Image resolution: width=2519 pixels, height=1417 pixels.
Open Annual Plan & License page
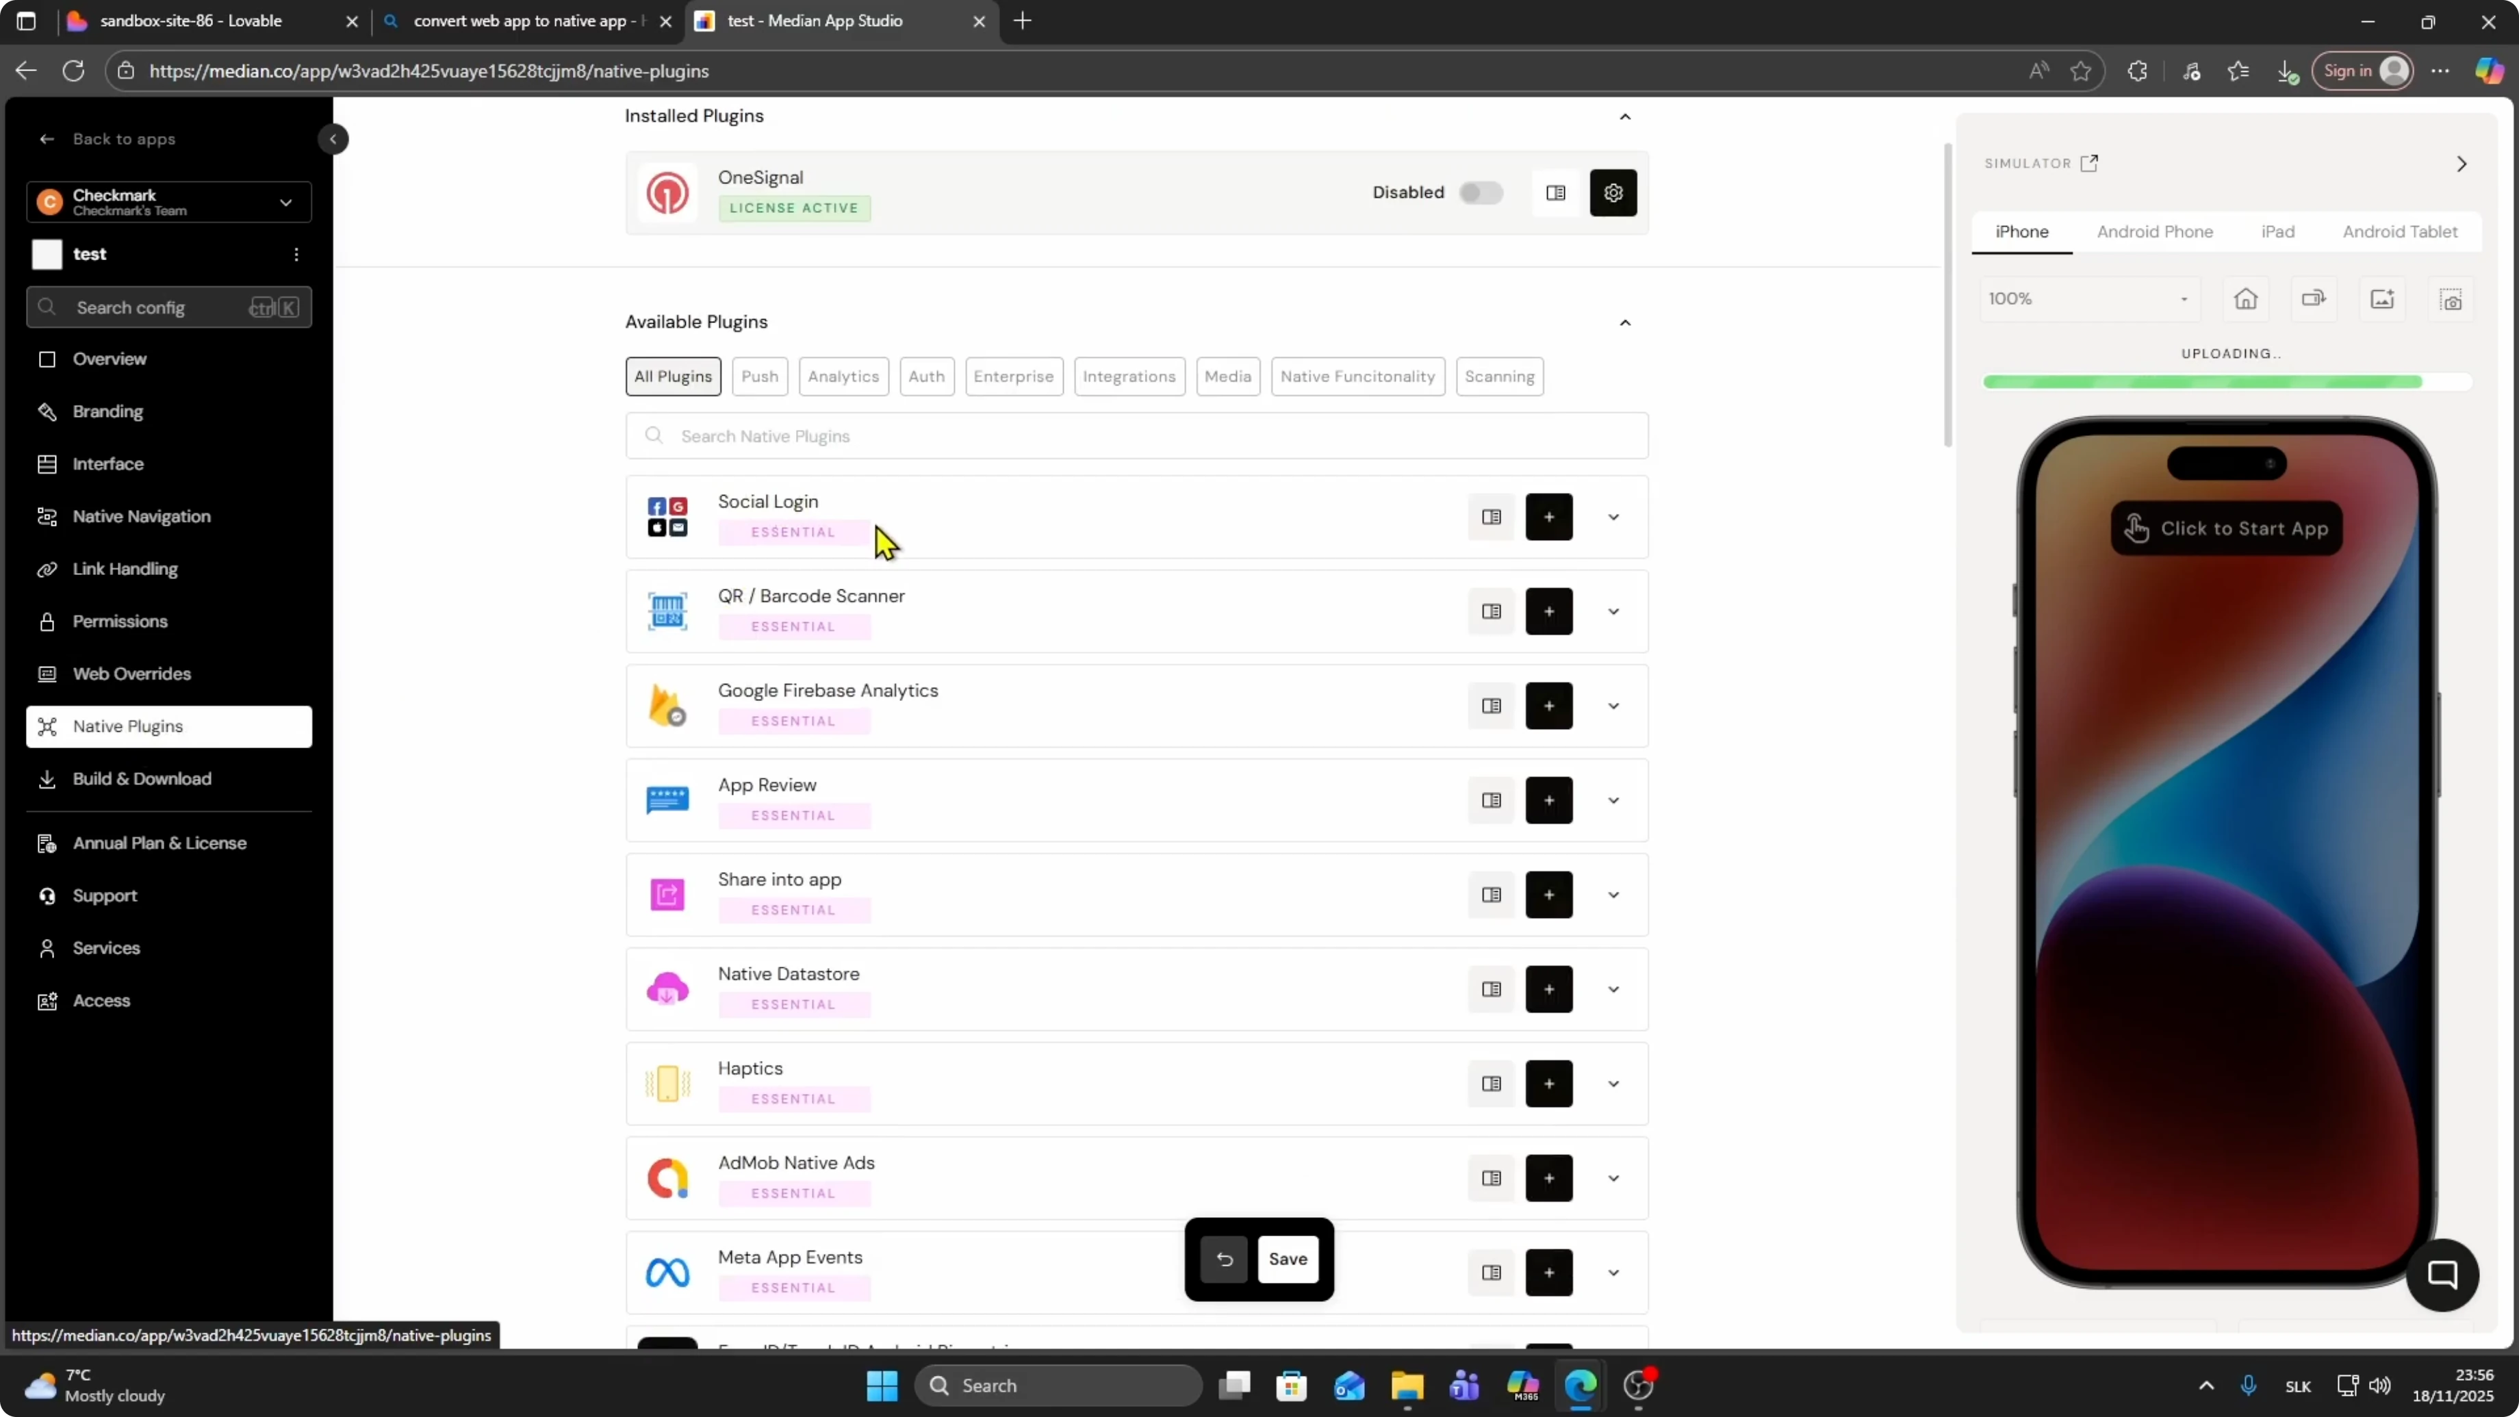[x=168, y=843]
